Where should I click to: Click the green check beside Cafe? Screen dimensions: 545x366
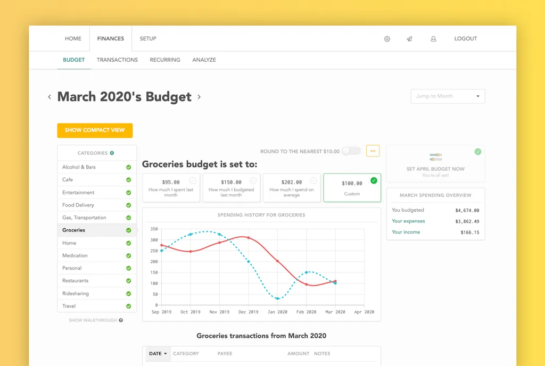click(129, 180)
